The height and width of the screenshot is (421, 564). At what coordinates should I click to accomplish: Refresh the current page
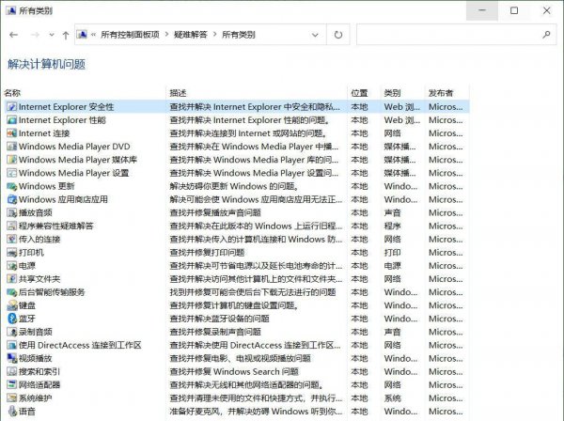pyautogui.click(x=338, y=35)
